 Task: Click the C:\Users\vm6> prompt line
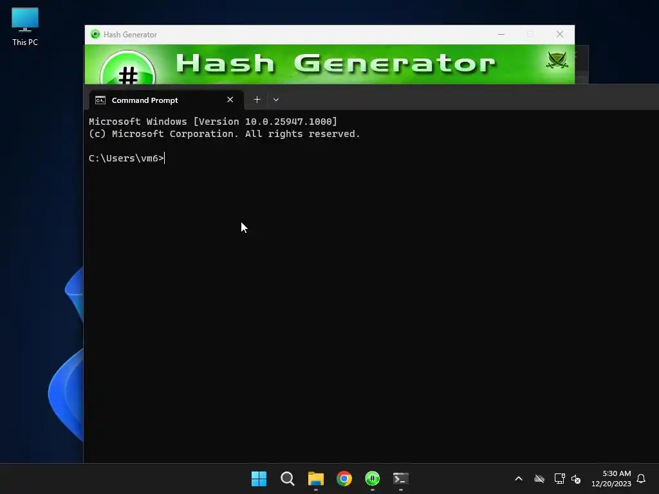tap(126, 158)
